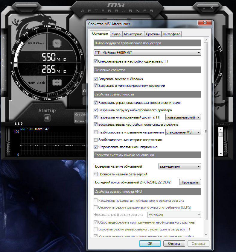Viewport: 236px width, 252px height.
Task: Click scroll up arrow in properties dialog
Action: 206,40
